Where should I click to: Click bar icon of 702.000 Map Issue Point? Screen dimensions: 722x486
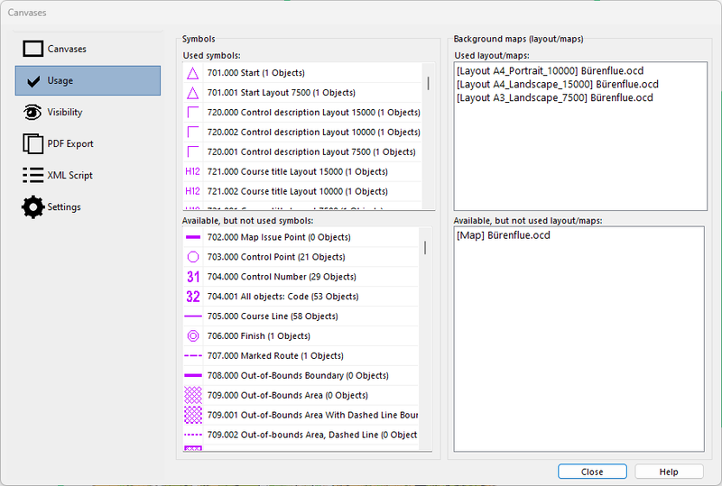193,237
